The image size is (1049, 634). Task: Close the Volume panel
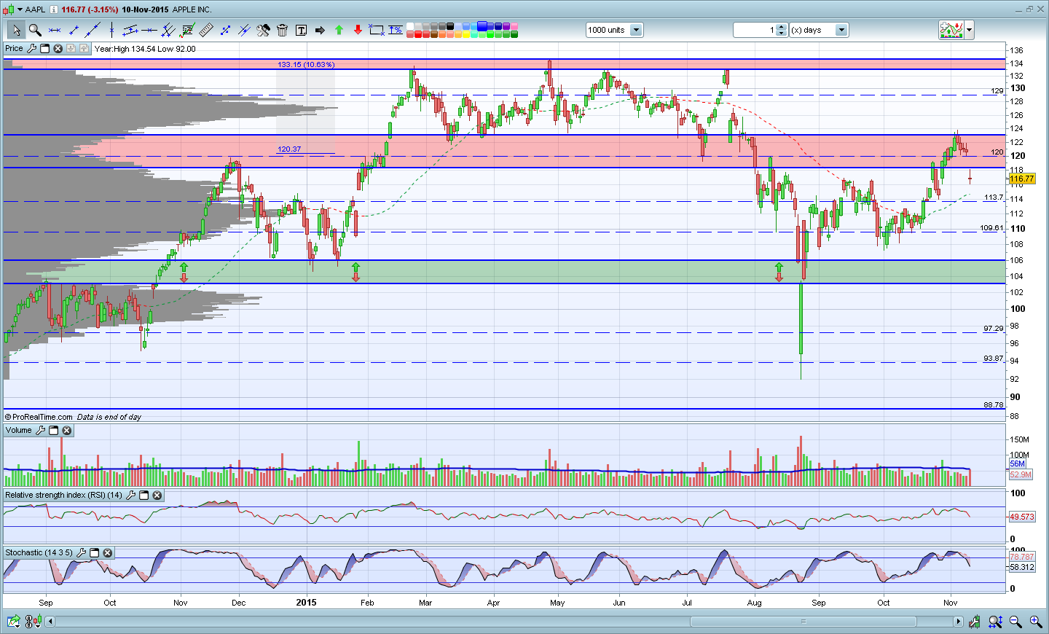click(x=66, y=431)
